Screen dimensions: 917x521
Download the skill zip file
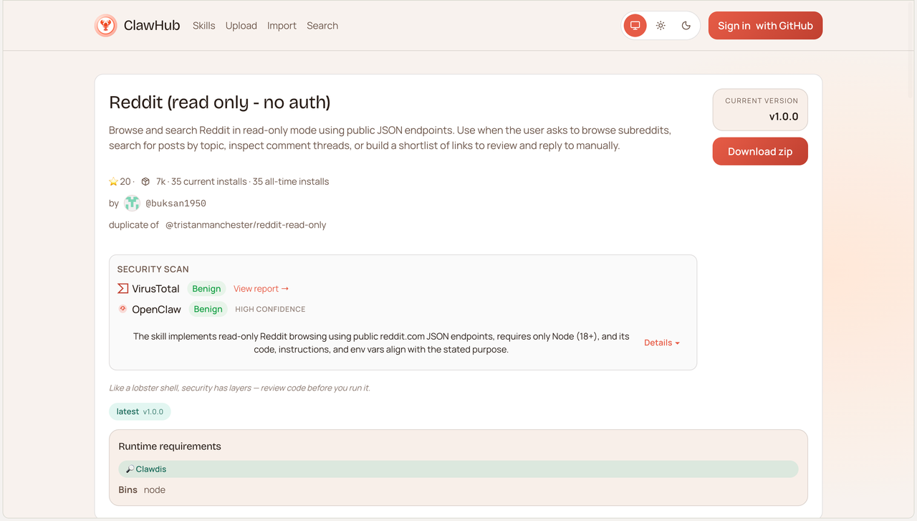pos(759,151)
